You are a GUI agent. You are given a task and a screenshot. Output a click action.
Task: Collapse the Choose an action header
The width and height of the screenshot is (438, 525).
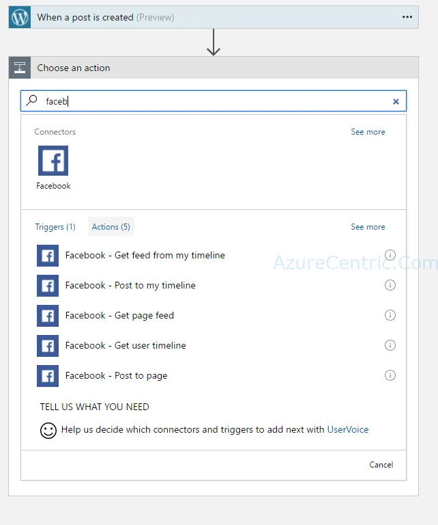(214, 68)
